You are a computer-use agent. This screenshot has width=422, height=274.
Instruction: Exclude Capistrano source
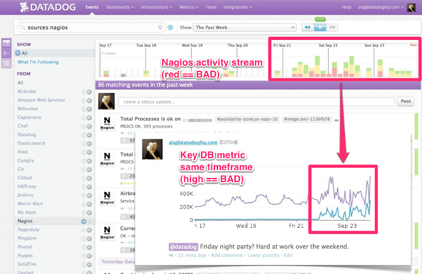[89, 118]
